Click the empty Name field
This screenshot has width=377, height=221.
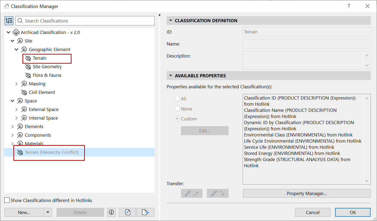coord(307,44)
